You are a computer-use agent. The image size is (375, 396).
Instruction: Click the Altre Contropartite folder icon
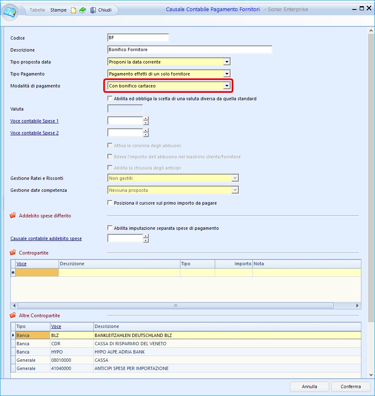[x=13, y=316]
